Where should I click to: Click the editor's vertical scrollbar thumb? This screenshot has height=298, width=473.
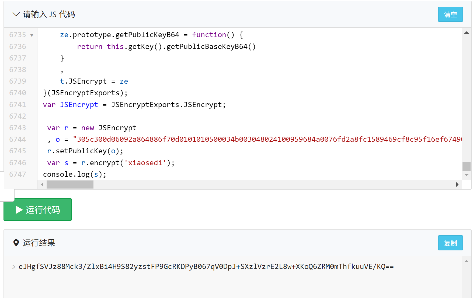coord(467,166)
